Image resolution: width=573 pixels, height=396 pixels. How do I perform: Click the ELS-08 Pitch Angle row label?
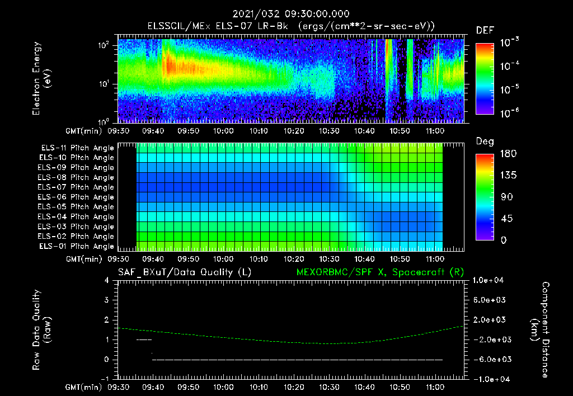[x=76, y=177]
